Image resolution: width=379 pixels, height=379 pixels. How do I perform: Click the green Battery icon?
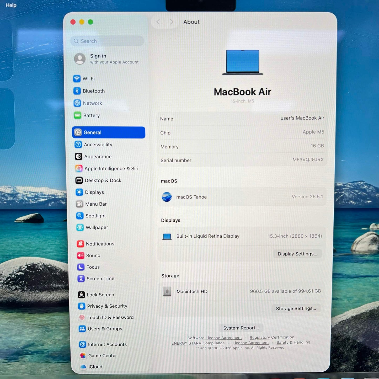coord(77,115)
